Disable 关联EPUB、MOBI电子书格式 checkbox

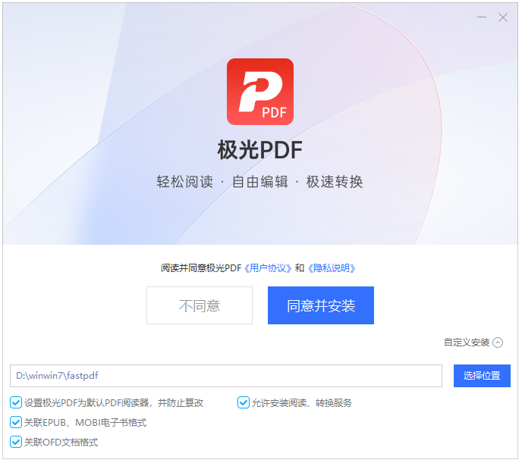coord(16,422)
